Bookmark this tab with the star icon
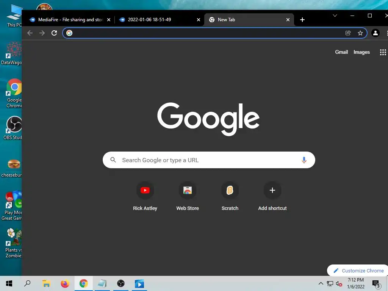 click(360, 33)
